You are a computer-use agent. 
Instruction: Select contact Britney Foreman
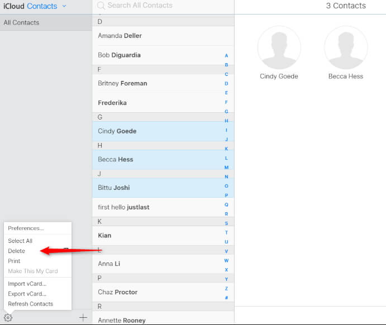[x=163, y=83]
